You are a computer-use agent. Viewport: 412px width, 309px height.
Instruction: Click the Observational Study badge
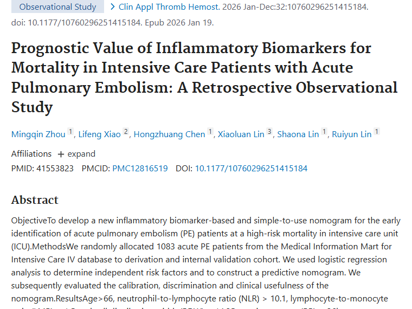pos(57,7)
